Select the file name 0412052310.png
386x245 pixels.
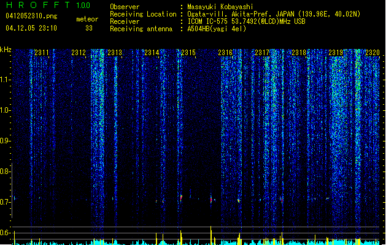coord(31,16)
